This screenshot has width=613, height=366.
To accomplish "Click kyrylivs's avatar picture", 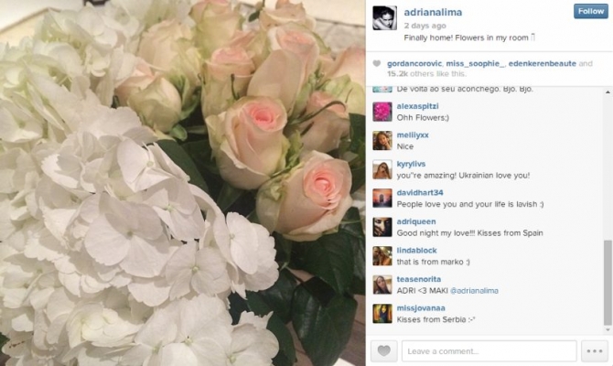I will click(x=382, y=169).
